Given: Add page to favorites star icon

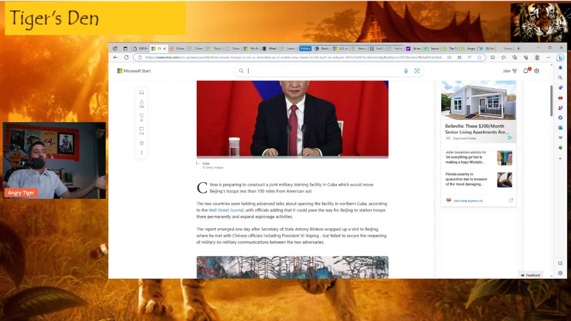Looking at the screenshot, I should pyautogui.click(x=480, y=58).
